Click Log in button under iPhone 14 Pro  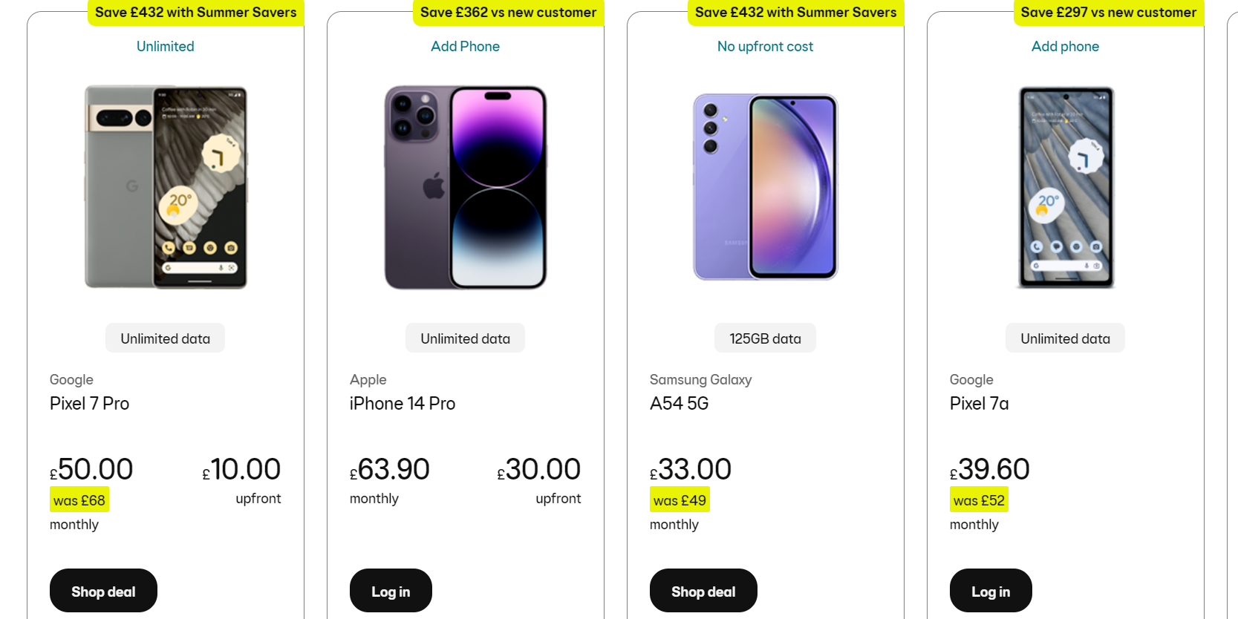pyautogui.click(x=391, y=591)
